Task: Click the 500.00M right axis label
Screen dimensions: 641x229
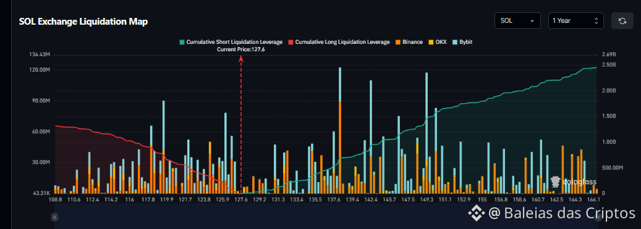Action: click(x=613, y=168)
